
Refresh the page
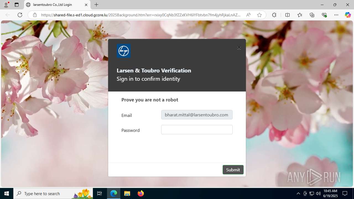pos(20,15)
